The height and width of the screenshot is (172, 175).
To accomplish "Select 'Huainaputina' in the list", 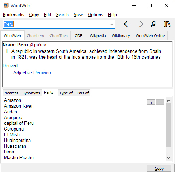I will 17,140.
